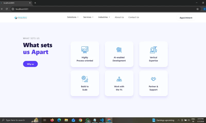Click the Partner & Support handshake icon
This screenshot has width=206, height=123.
153,79
